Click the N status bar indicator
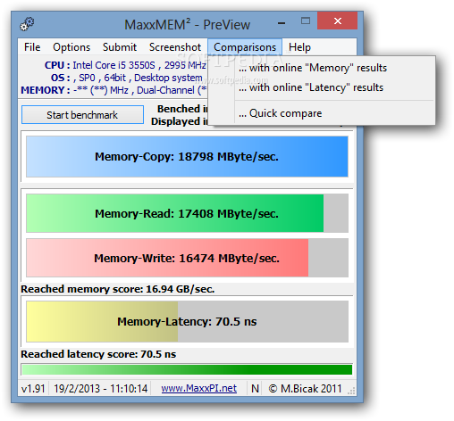 pyautogui.click(x=255, y=389)
